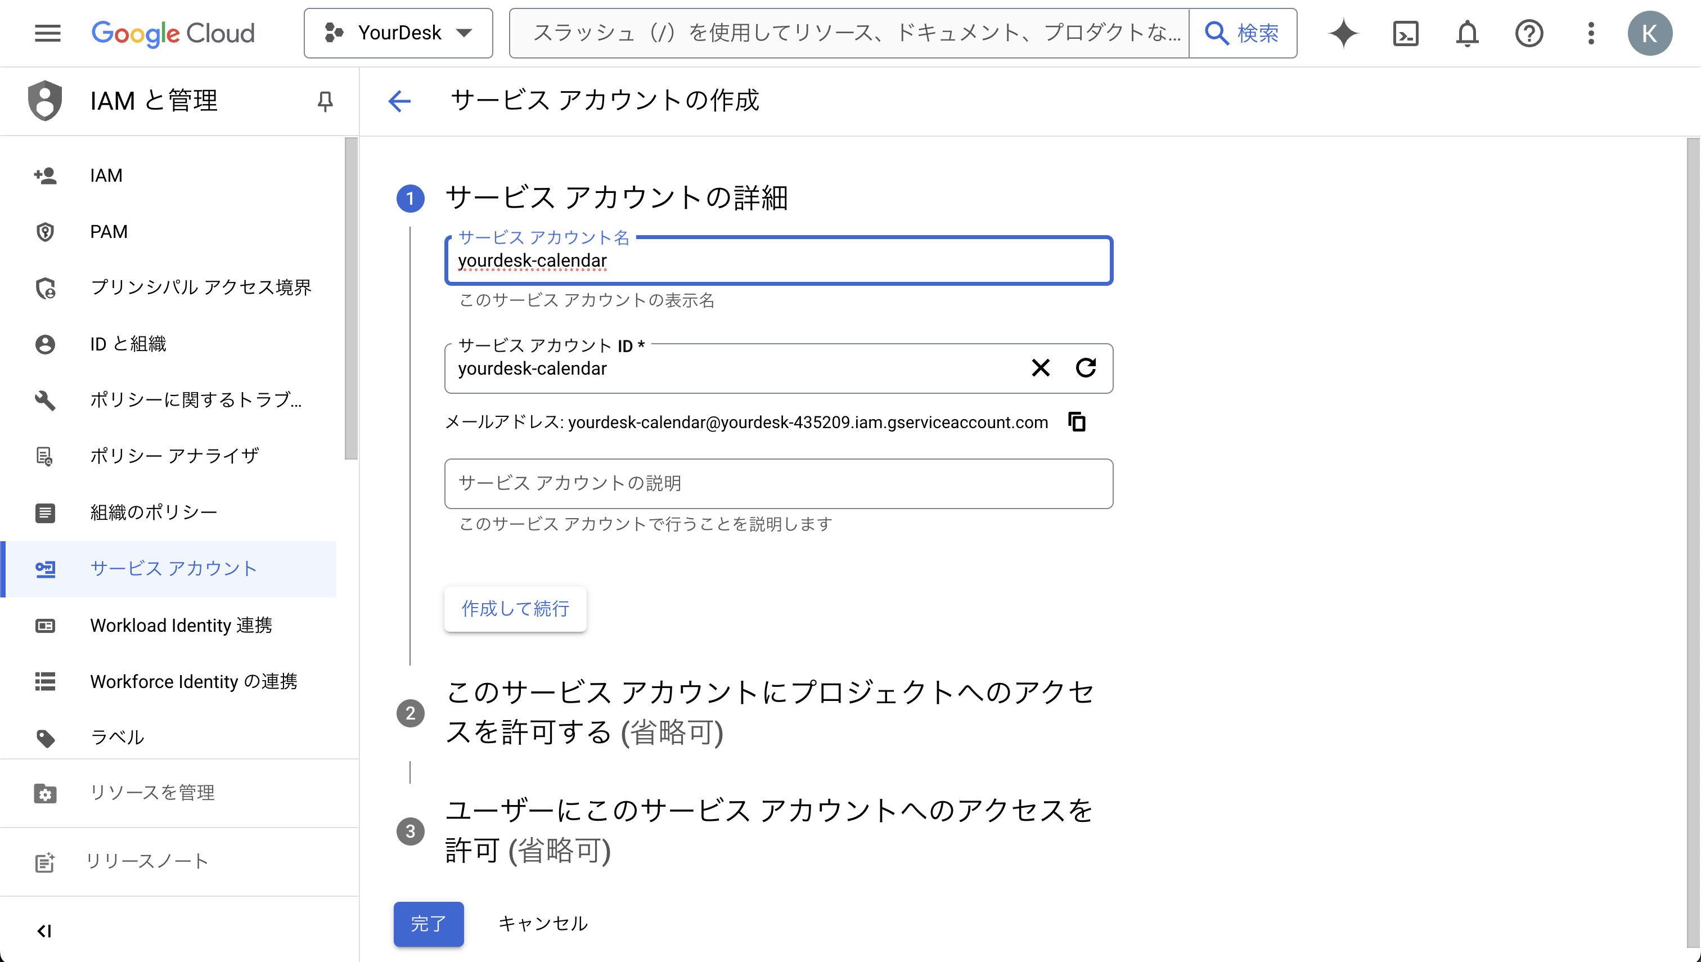Open the YourDesk project selector dropdown

(398, 33)
